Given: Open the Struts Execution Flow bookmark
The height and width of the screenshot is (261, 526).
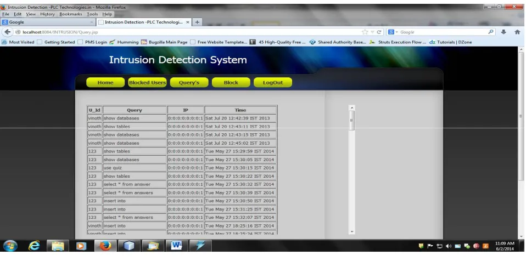Looking at the screenshot, I should coord(398,42).
